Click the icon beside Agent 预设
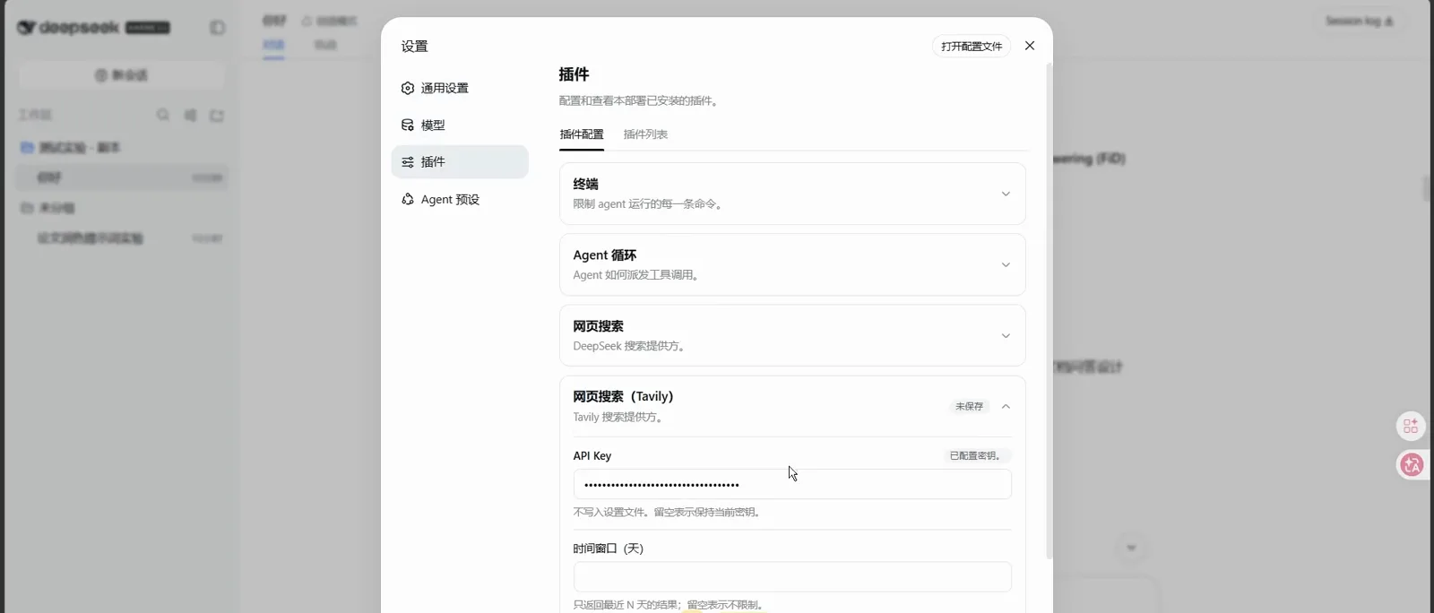Image resolution: width=1434 pixels, height=613 pixels. 408,199
